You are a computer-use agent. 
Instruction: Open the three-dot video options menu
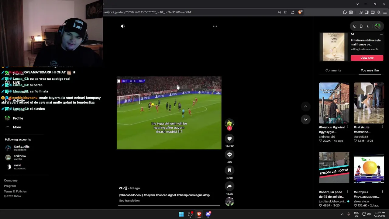[x=215, y=26]
